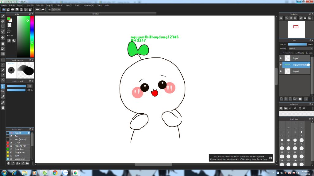Screen dimensions: 314x176
Task: Select the Eraser tool
Action: [3, 21]
